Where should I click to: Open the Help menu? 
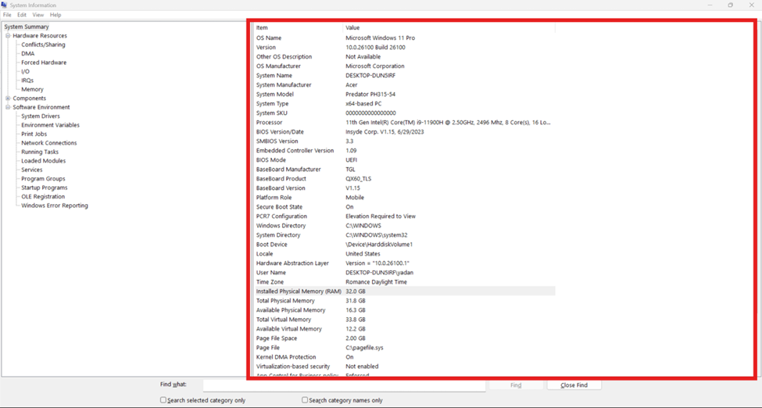pyautogui.click(x=55, y=15)
